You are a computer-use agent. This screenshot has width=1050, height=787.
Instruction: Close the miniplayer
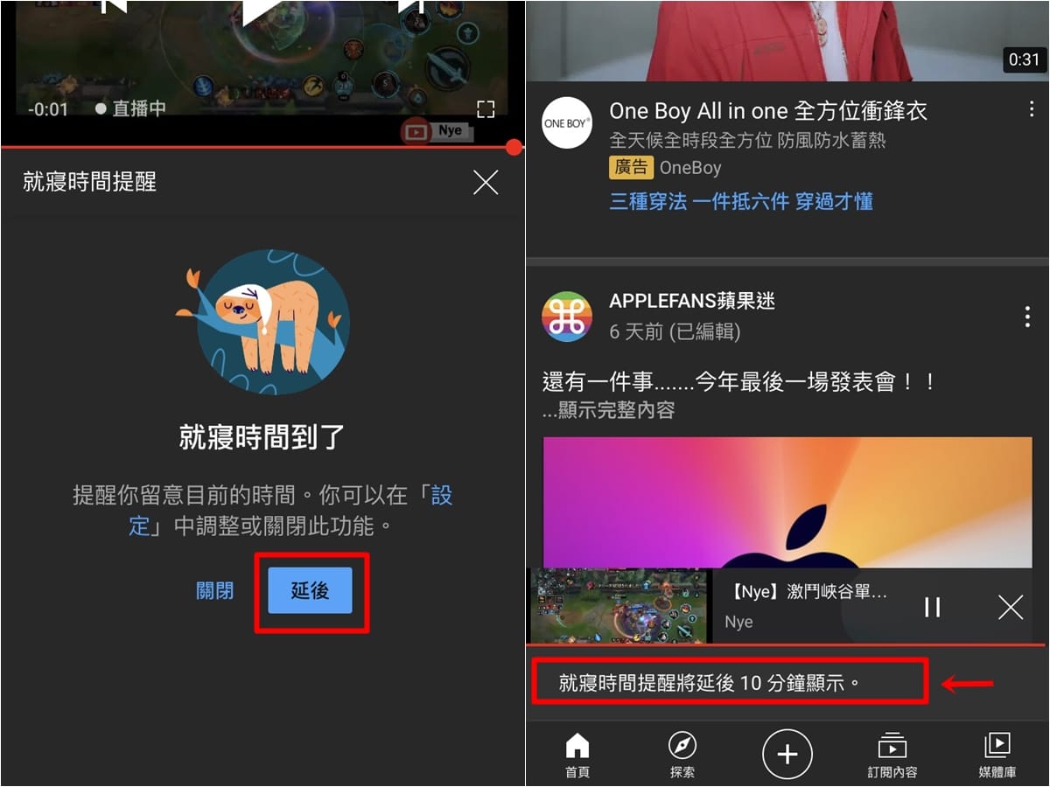[x=1011, y=607]
